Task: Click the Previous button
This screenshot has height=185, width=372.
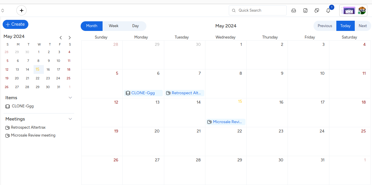Action: pyautogui.click(x=325, y=26)
